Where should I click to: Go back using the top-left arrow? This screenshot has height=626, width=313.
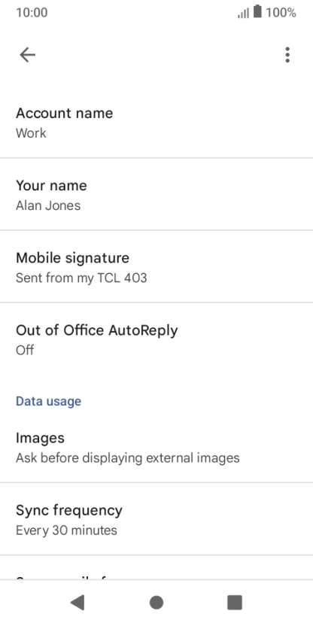tap(28, 55)
